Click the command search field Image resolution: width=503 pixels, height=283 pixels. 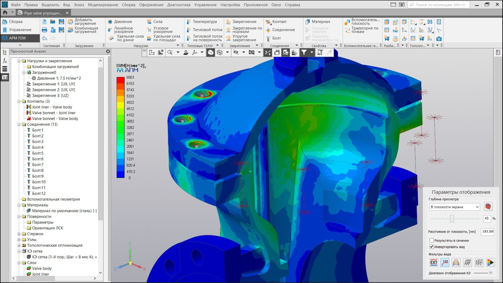[x=439, y=5]
